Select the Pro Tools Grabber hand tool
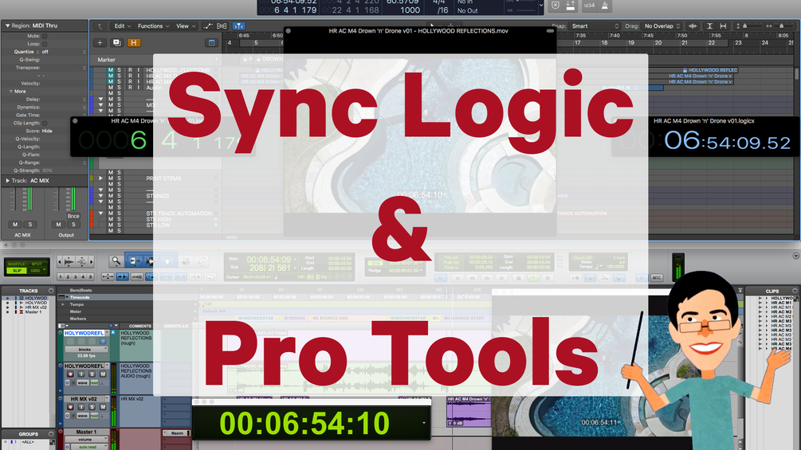This screenshot has height=450, width=801. point(167,261)
